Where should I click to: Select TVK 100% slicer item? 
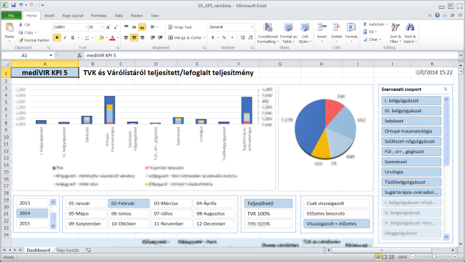pos(268,213)
